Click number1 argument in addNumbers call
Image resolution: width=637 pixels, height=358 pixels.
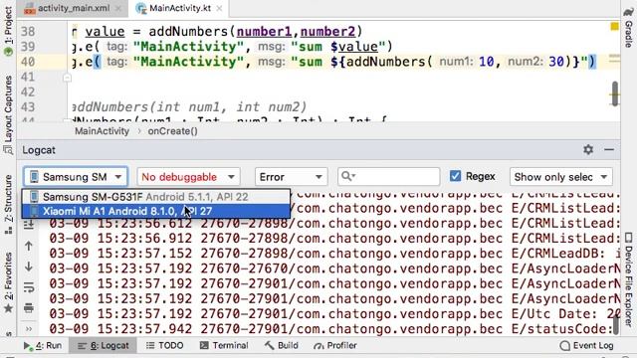click(265, 31)
